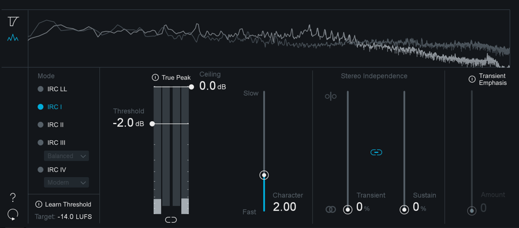The height and width of the screenshot is (228, 519).
Task: Open the Modern style dropdown
Action: pos(66,182)
